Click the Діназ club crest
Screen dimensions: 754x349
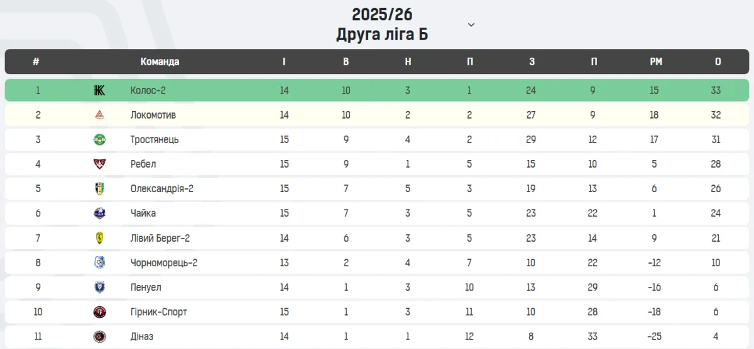pyautogui.click(x=99, y=336)
